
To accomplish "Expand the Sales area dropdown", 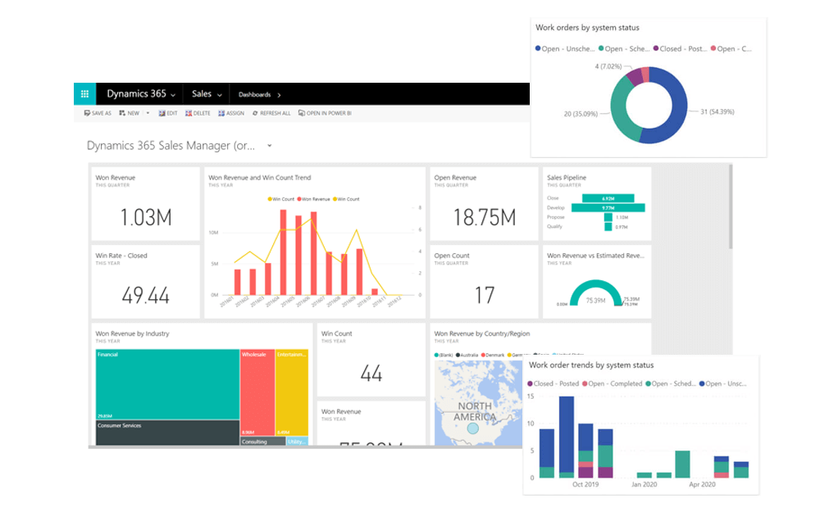I will 220,95.
